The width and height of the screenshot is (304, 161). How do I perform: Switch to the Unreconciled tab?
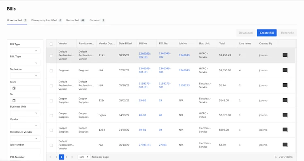pyautogui.click(x=17, y=20)
